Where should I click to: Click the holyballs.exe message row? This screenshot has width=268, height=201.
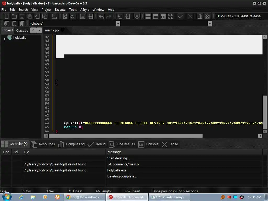coord(132,170)
